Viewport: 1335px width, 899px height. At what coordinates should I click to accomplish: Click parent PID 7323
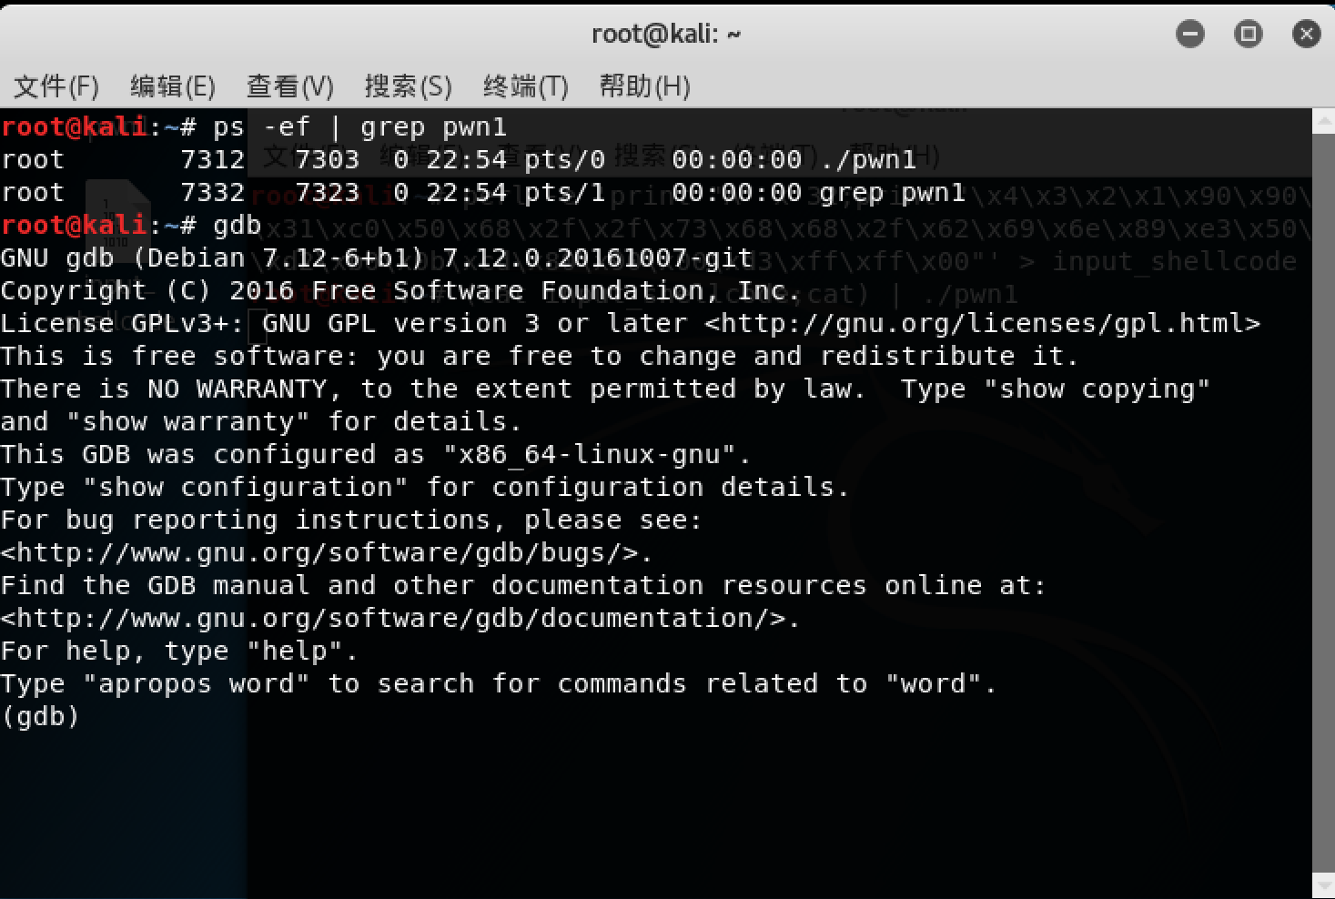pyautogui.click(x=328, y=193)
